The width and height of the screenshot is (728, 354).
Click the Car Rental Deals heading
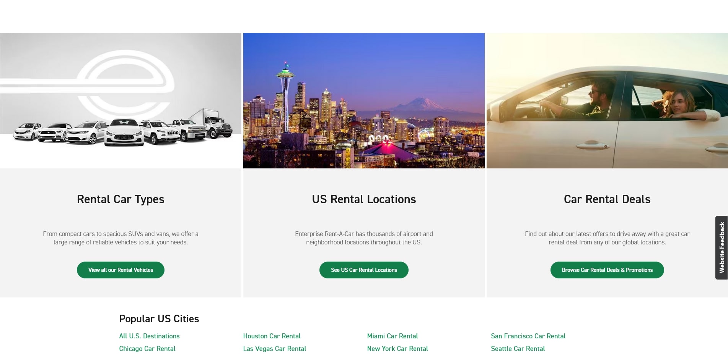coord(607,199)
